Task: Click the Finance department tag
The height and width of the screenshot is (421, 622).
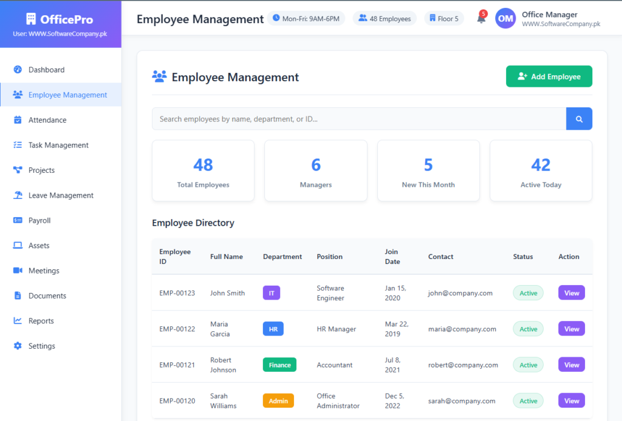Action: [x=279, y=365]
